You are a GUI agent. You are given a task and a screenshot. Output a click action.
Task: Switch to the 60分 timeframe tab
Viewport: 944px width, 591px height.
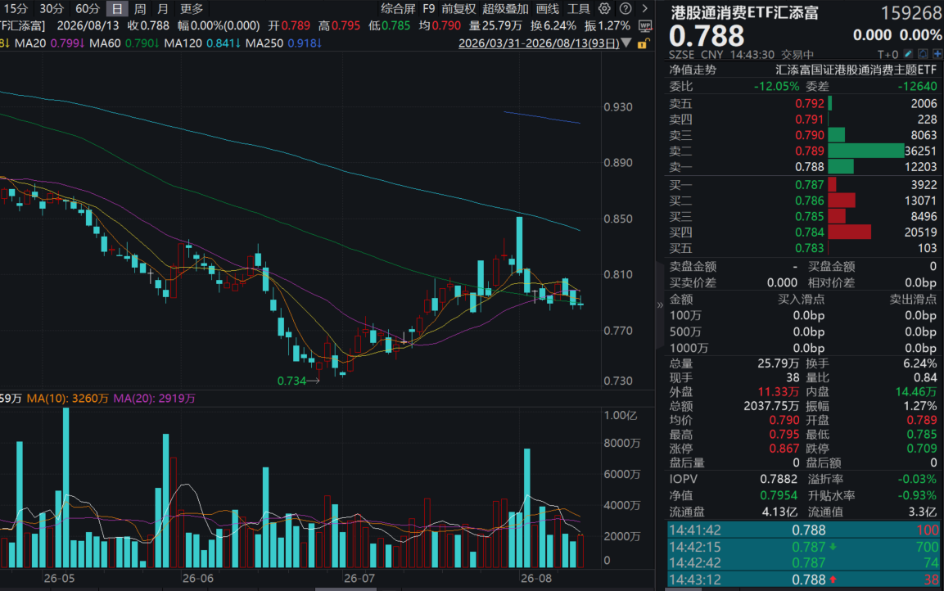88,8
